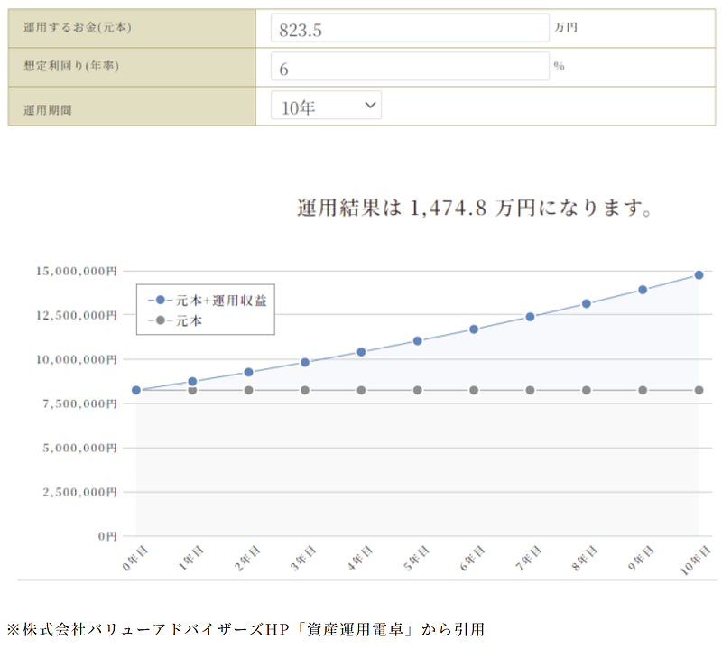
Task: Click the blue data point at 9年目
Action: (643, 290)
